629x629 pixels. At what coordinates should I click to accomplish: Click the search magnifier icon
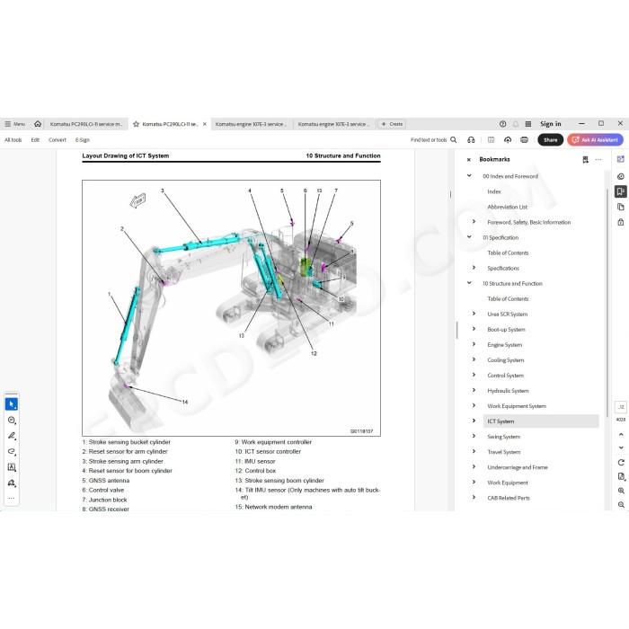pos(453,139)
